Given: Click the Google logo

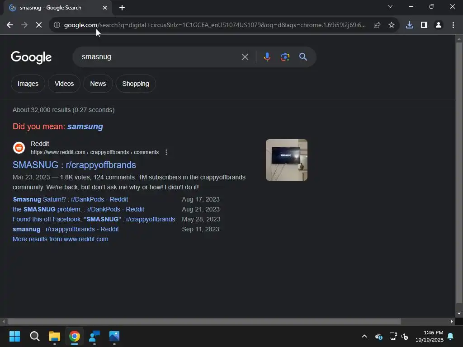Looking at the screenshot, I should tap(31, 57).
